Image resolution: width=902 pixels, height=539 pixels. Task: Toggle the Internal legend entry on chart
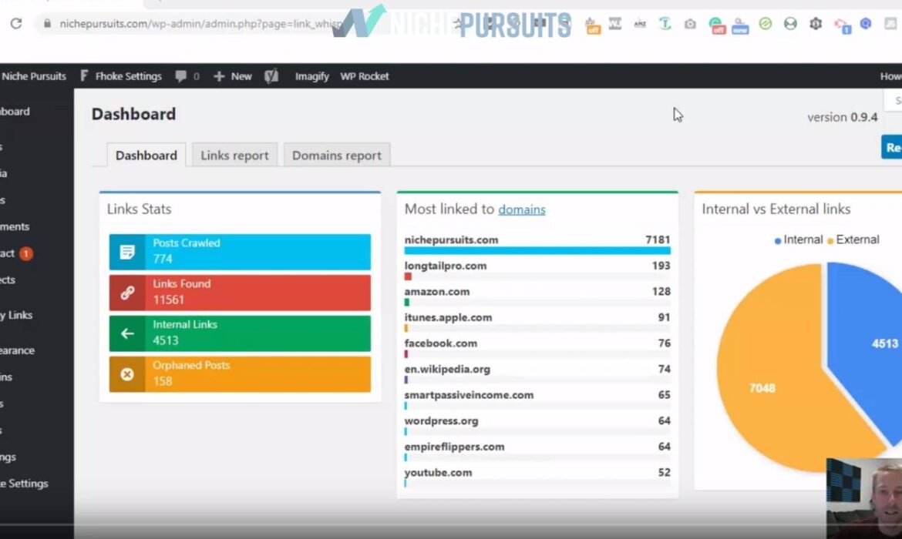(x=799, y=239)
